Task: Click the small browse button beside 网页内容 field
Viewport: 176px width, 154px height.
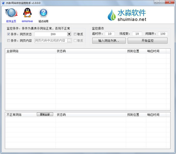Action: 69,41
